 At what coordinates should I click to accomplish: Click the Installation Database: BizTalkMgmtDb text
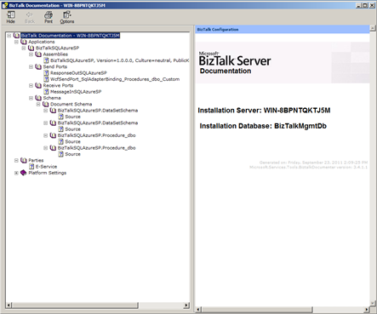point(263,126)
